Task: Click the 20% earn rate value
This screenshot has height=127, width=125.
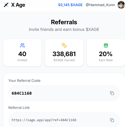Action: pyautogui.click(x=106, y=54)
